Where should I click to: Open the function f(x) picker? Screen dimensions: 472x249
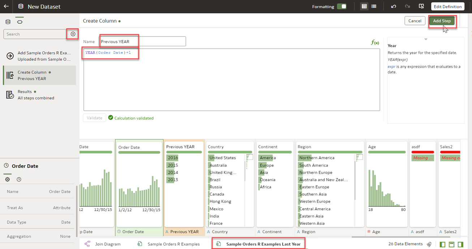tap(375, 43)
